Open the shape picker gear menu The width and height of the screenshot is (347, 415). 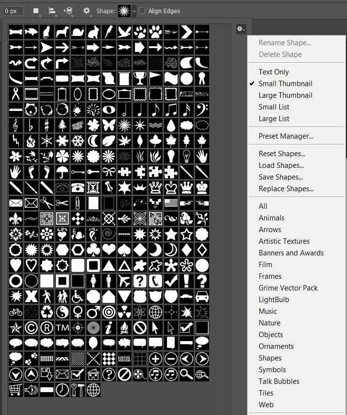[x=241, y=29]
